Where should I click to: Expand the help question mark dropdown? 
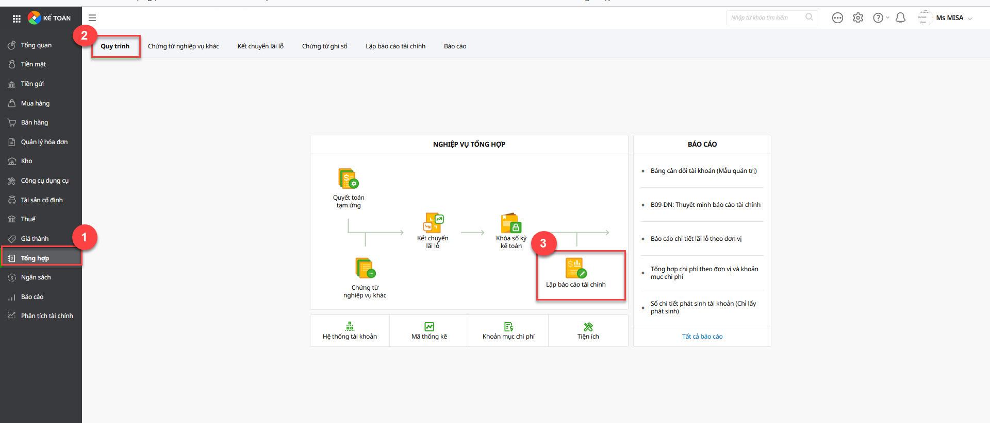880,18
